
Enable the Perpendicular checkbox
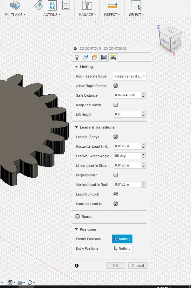(116, 175)
